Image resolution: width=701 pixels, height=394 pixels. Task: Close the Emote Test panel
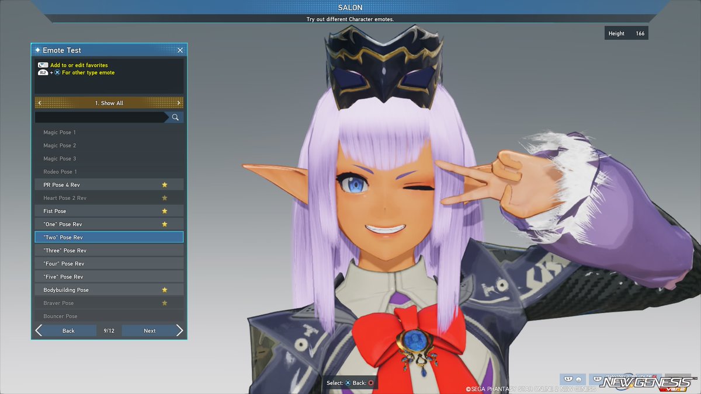click(180, 50)
